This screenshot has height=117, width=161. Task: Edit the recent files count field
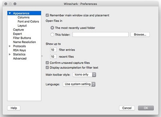[x=53, y=57]
